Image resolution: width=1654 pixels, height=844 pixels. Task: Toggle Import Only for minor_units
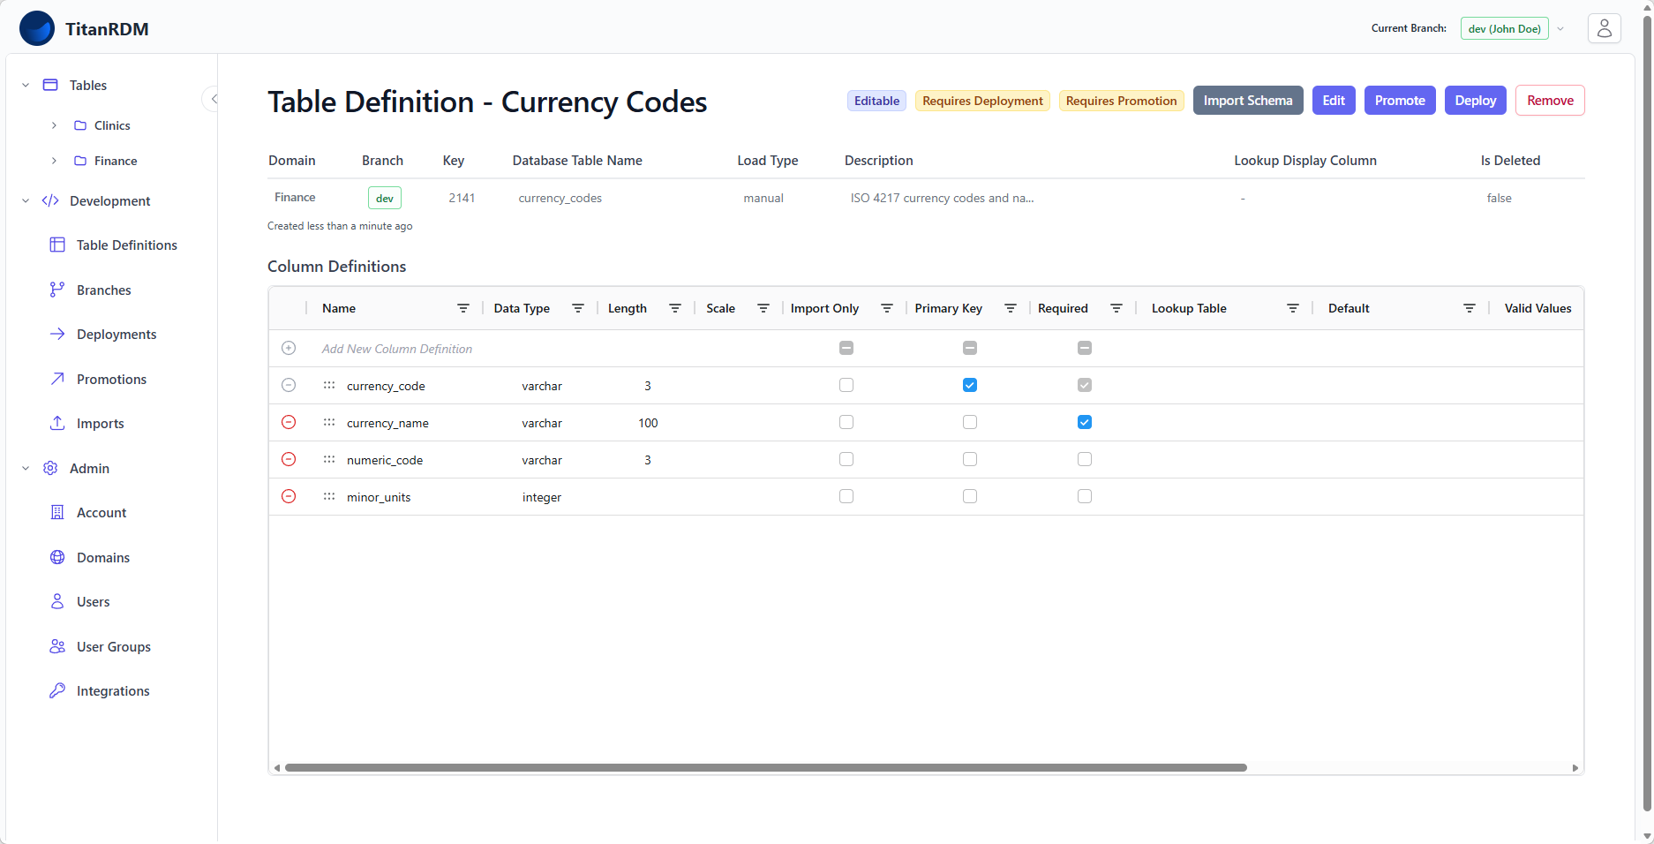[846, 496]
